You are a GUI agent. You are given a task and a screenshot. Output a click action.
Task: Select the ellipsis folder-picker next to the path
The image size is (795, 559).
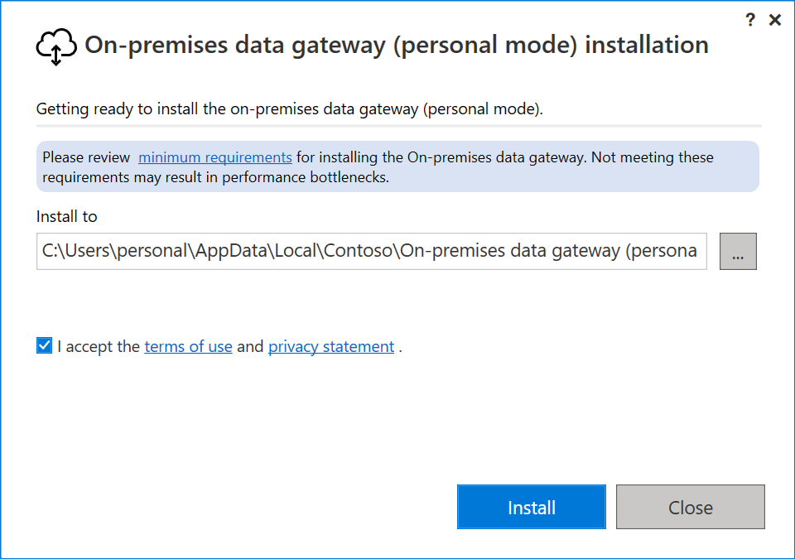tap(737, 251)
